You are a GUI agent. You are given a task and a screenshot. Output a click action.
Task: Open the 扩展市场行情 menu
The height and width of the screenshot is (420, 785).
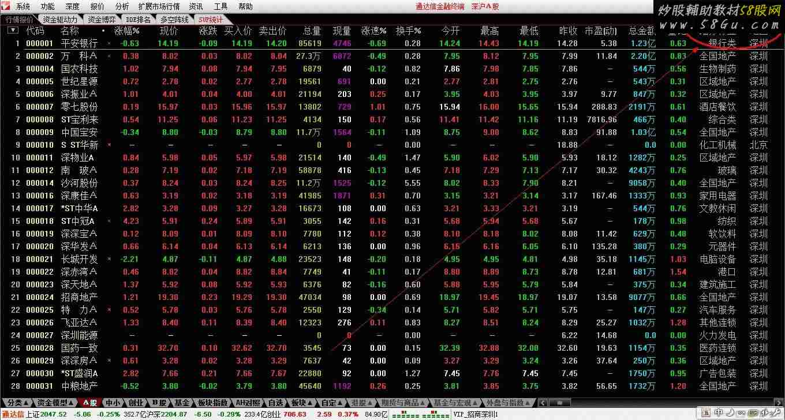(159, 6)
